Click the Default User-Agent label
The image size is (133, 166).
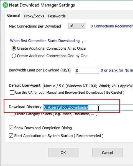click(x=25, y=85)
